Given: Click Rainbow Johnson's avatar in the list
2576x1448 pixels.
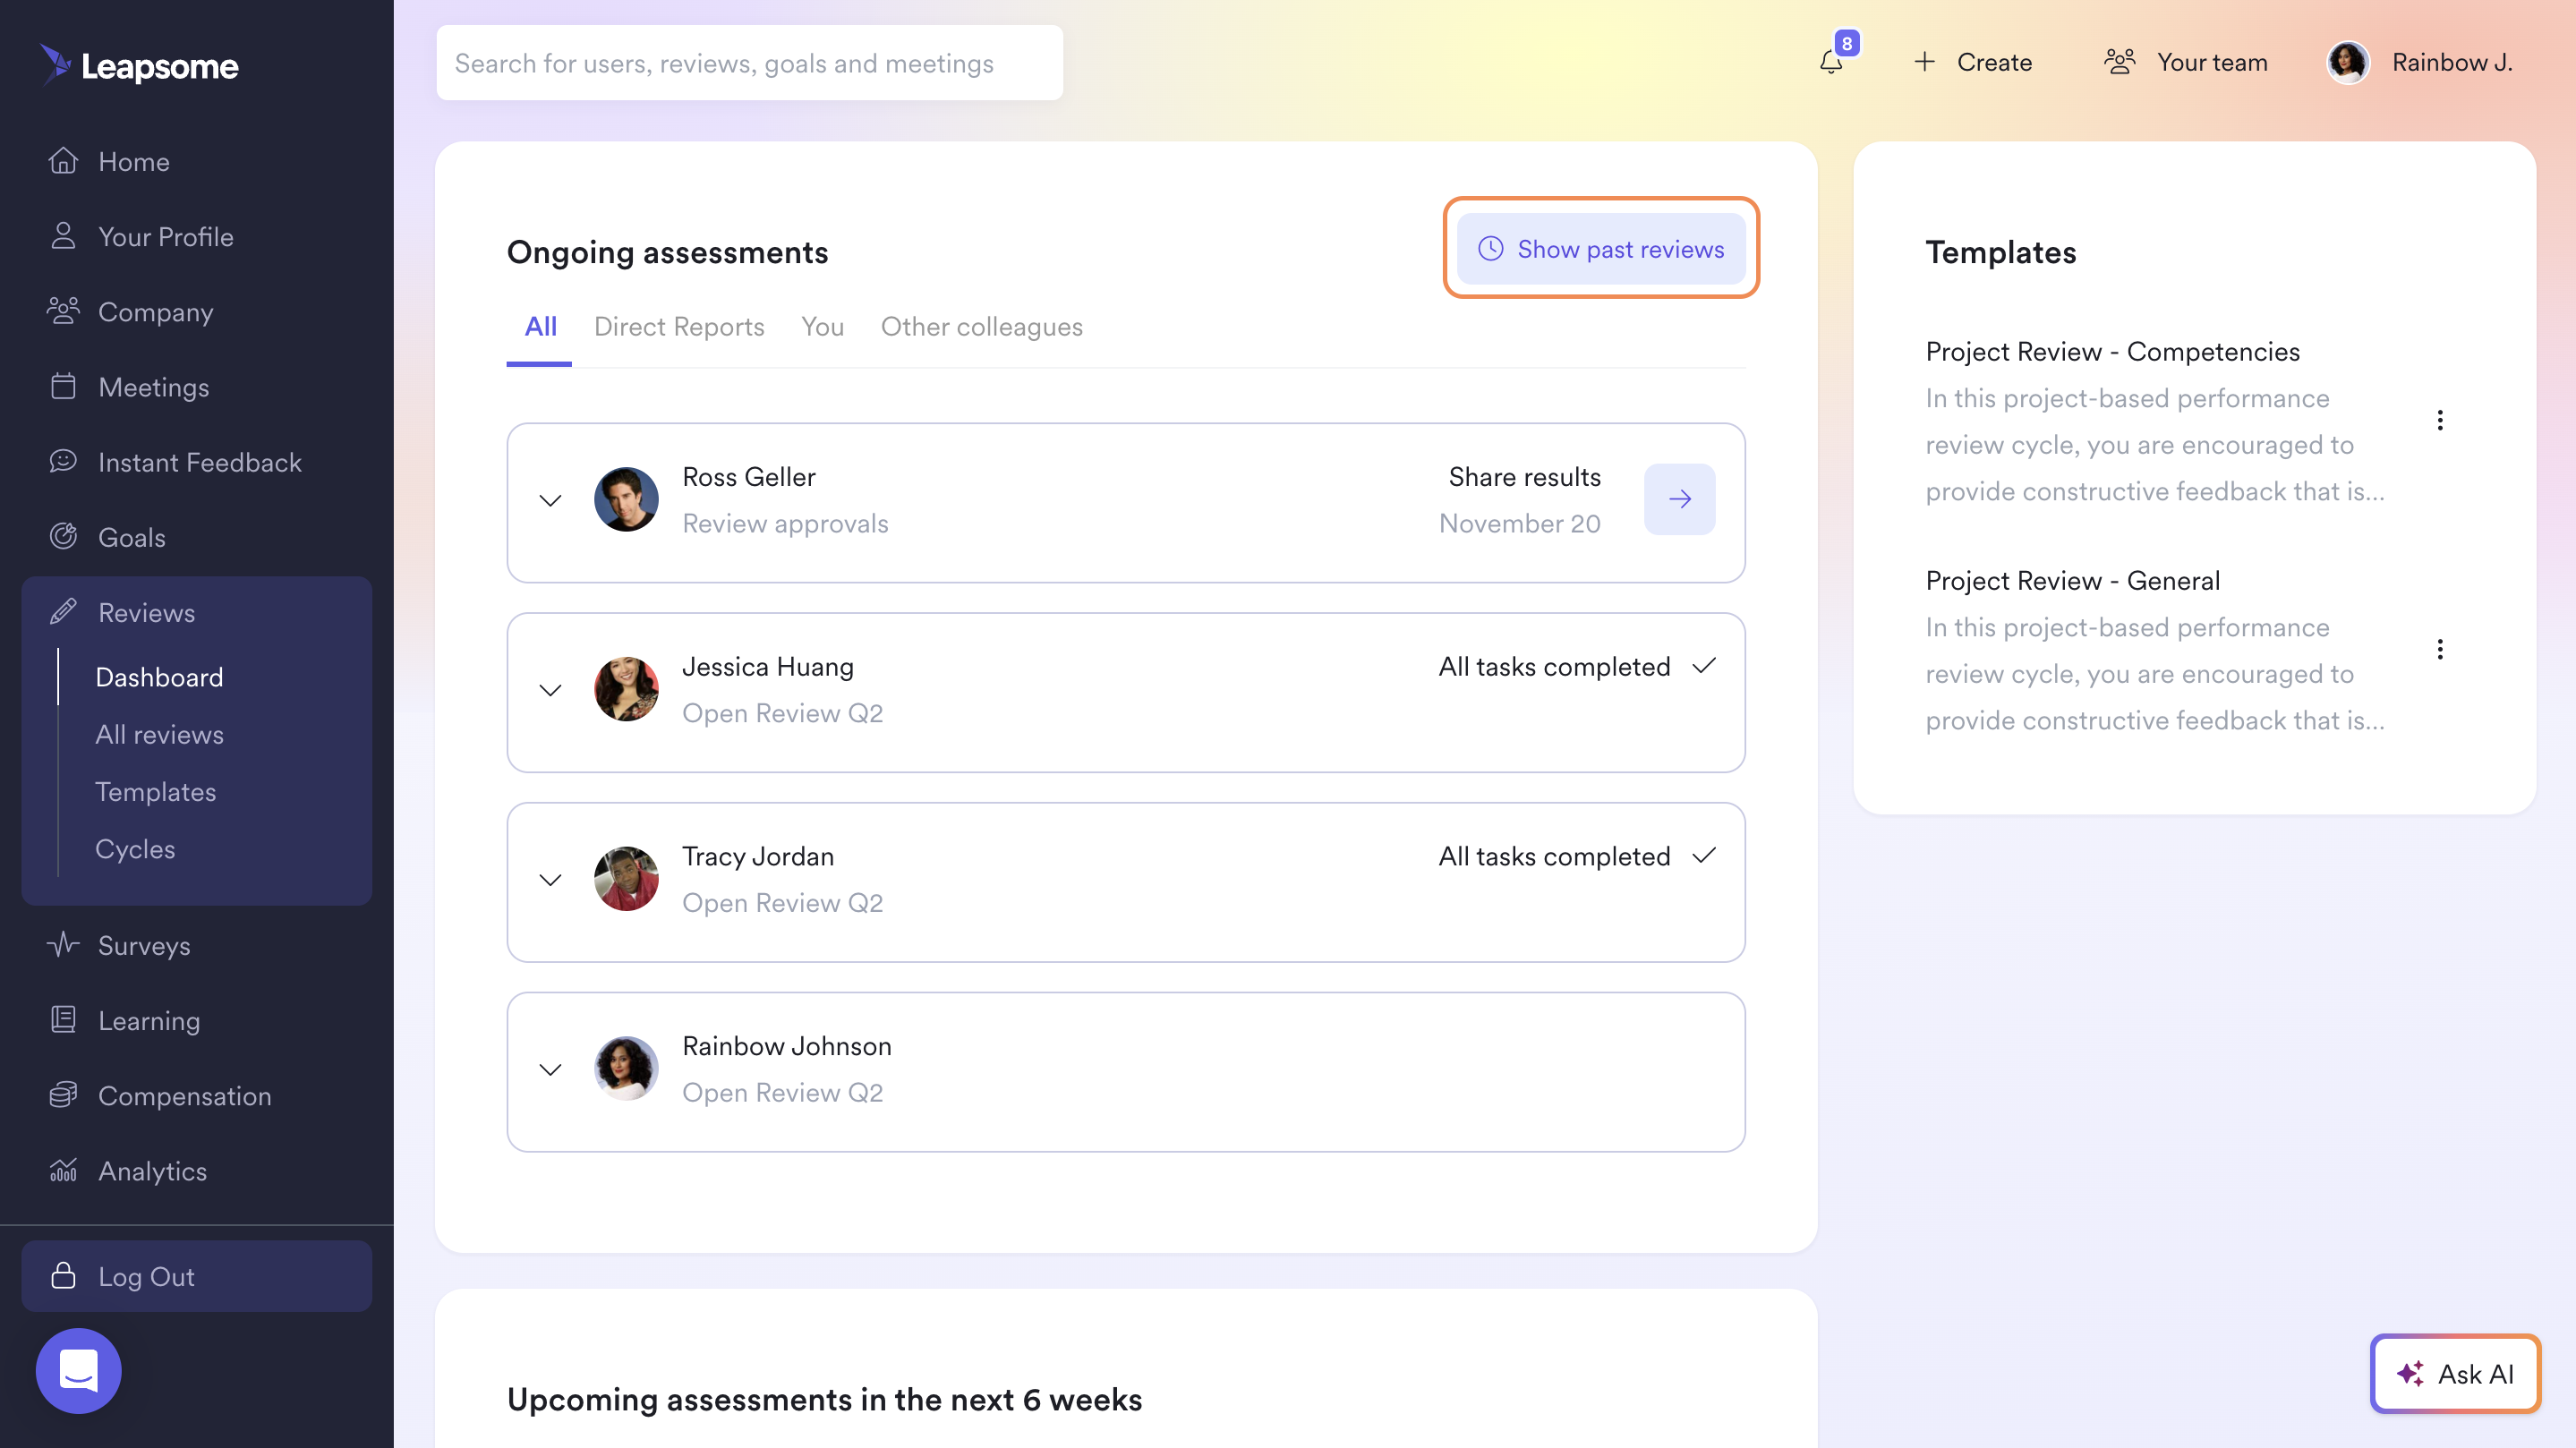Looking at the screenshot, I should point(626,1069).
